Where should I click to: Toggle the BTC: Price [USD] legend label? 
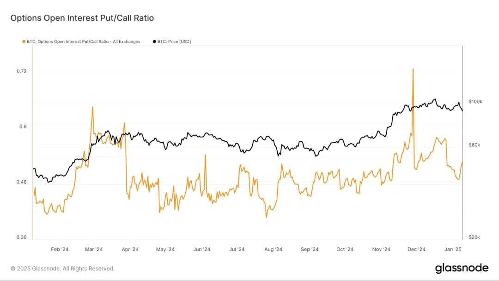click(x=174, y=42)
